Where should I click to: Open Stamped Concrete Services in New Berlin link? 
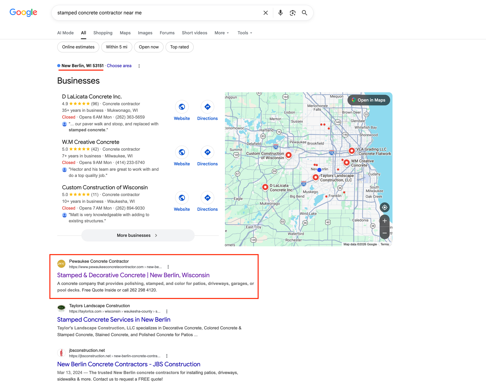(x=114, y=319)
